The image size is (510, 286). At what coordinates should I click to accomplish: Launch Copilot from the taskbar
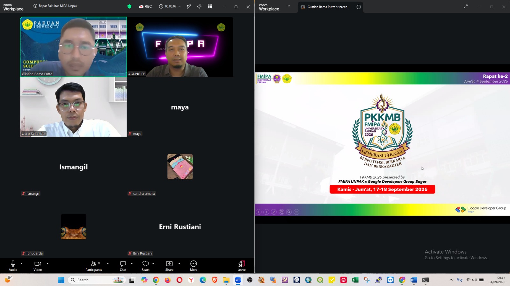144,280
